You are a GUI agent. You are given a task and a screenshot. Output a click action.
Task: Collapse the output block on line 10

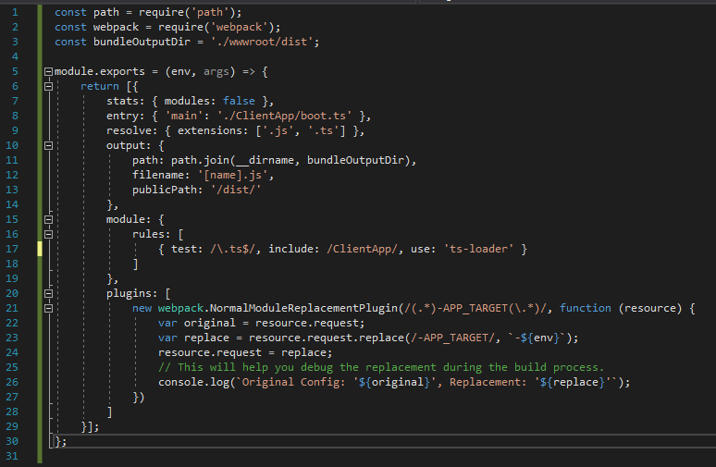48,145
